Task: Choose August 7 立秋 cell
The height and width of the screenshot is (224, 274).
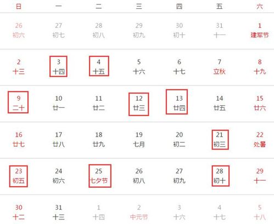Action: [x=219, y=67]
